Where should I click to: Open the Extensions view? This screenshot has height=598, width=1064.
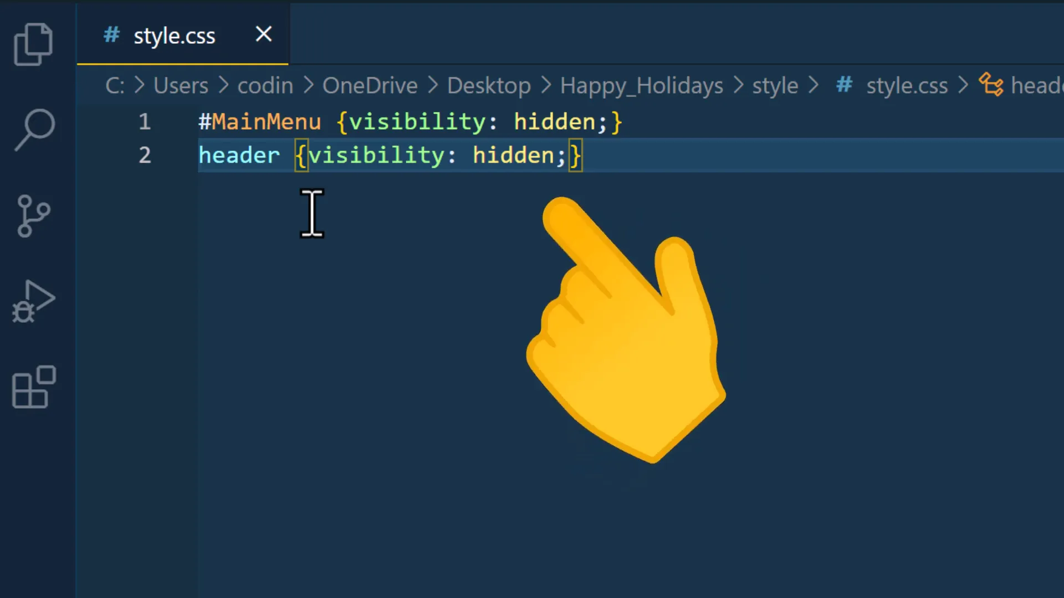click(x=33, y=388)
